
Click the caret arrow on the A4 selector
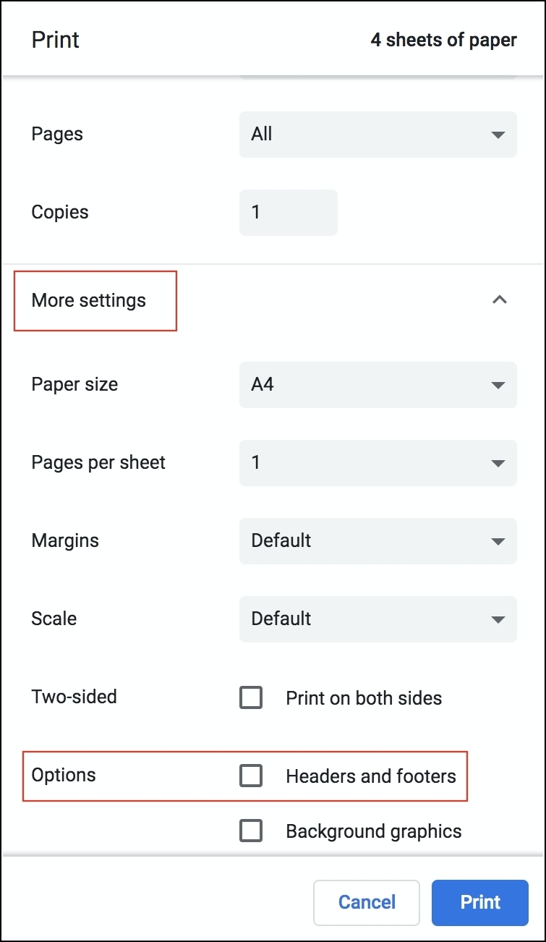[498, 385]
